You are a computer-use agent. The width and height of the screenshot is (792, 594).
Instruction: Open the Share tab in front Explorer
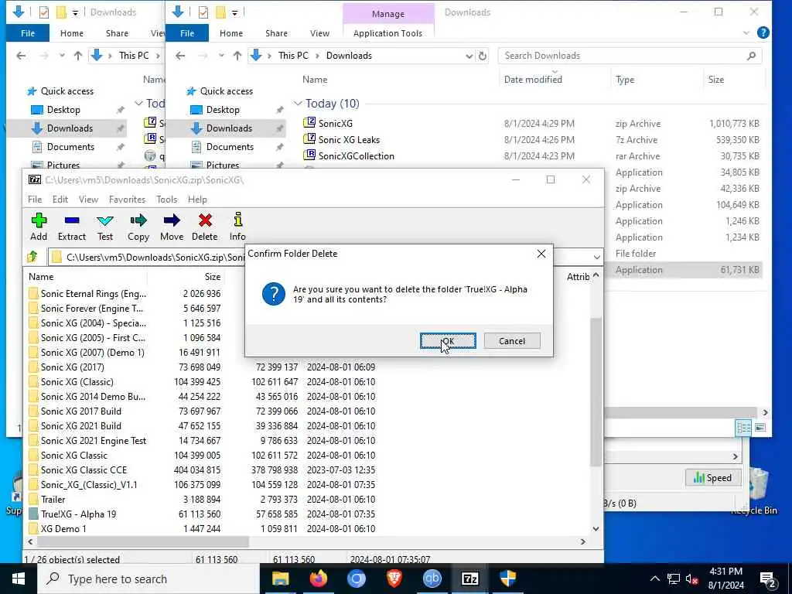click(276, 33)
